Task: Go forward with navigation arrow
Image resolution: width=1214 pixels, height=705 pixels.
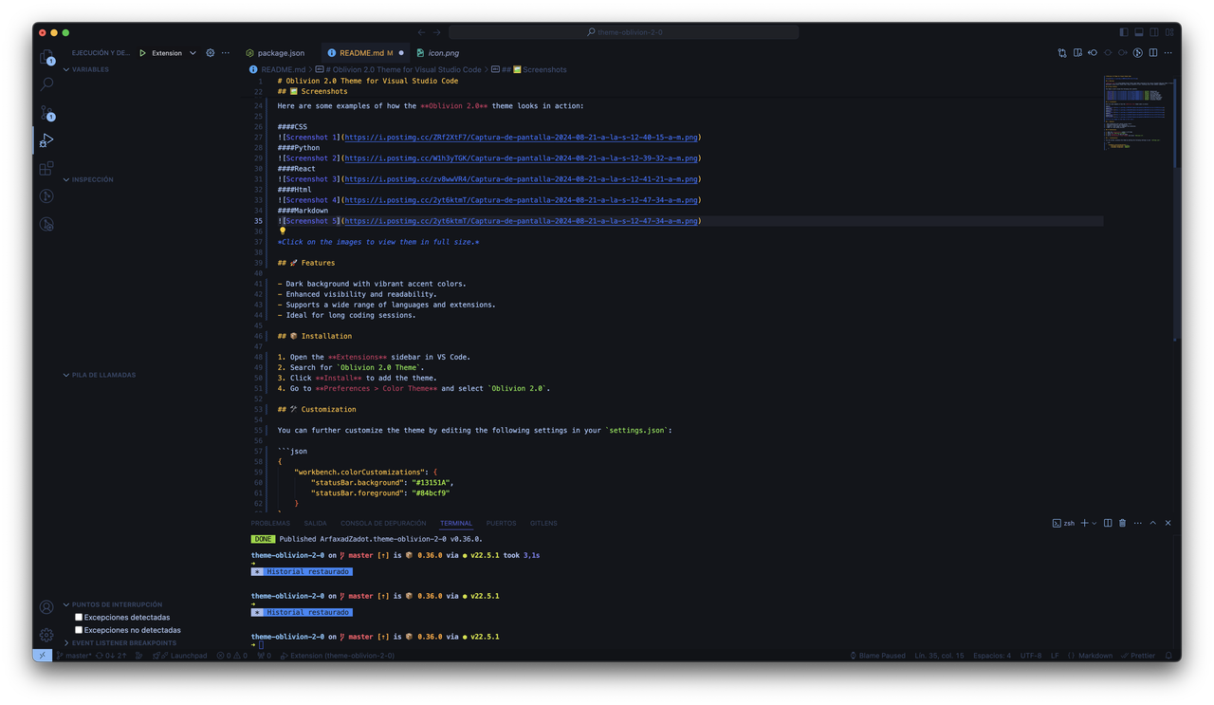Action: click(x=437, y=32)
